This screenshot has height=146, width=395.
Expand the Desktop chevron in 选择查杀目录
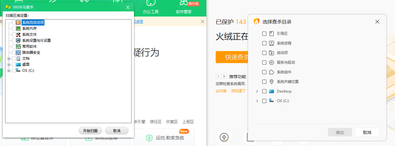pyautogui.click(x=257, y=91)
